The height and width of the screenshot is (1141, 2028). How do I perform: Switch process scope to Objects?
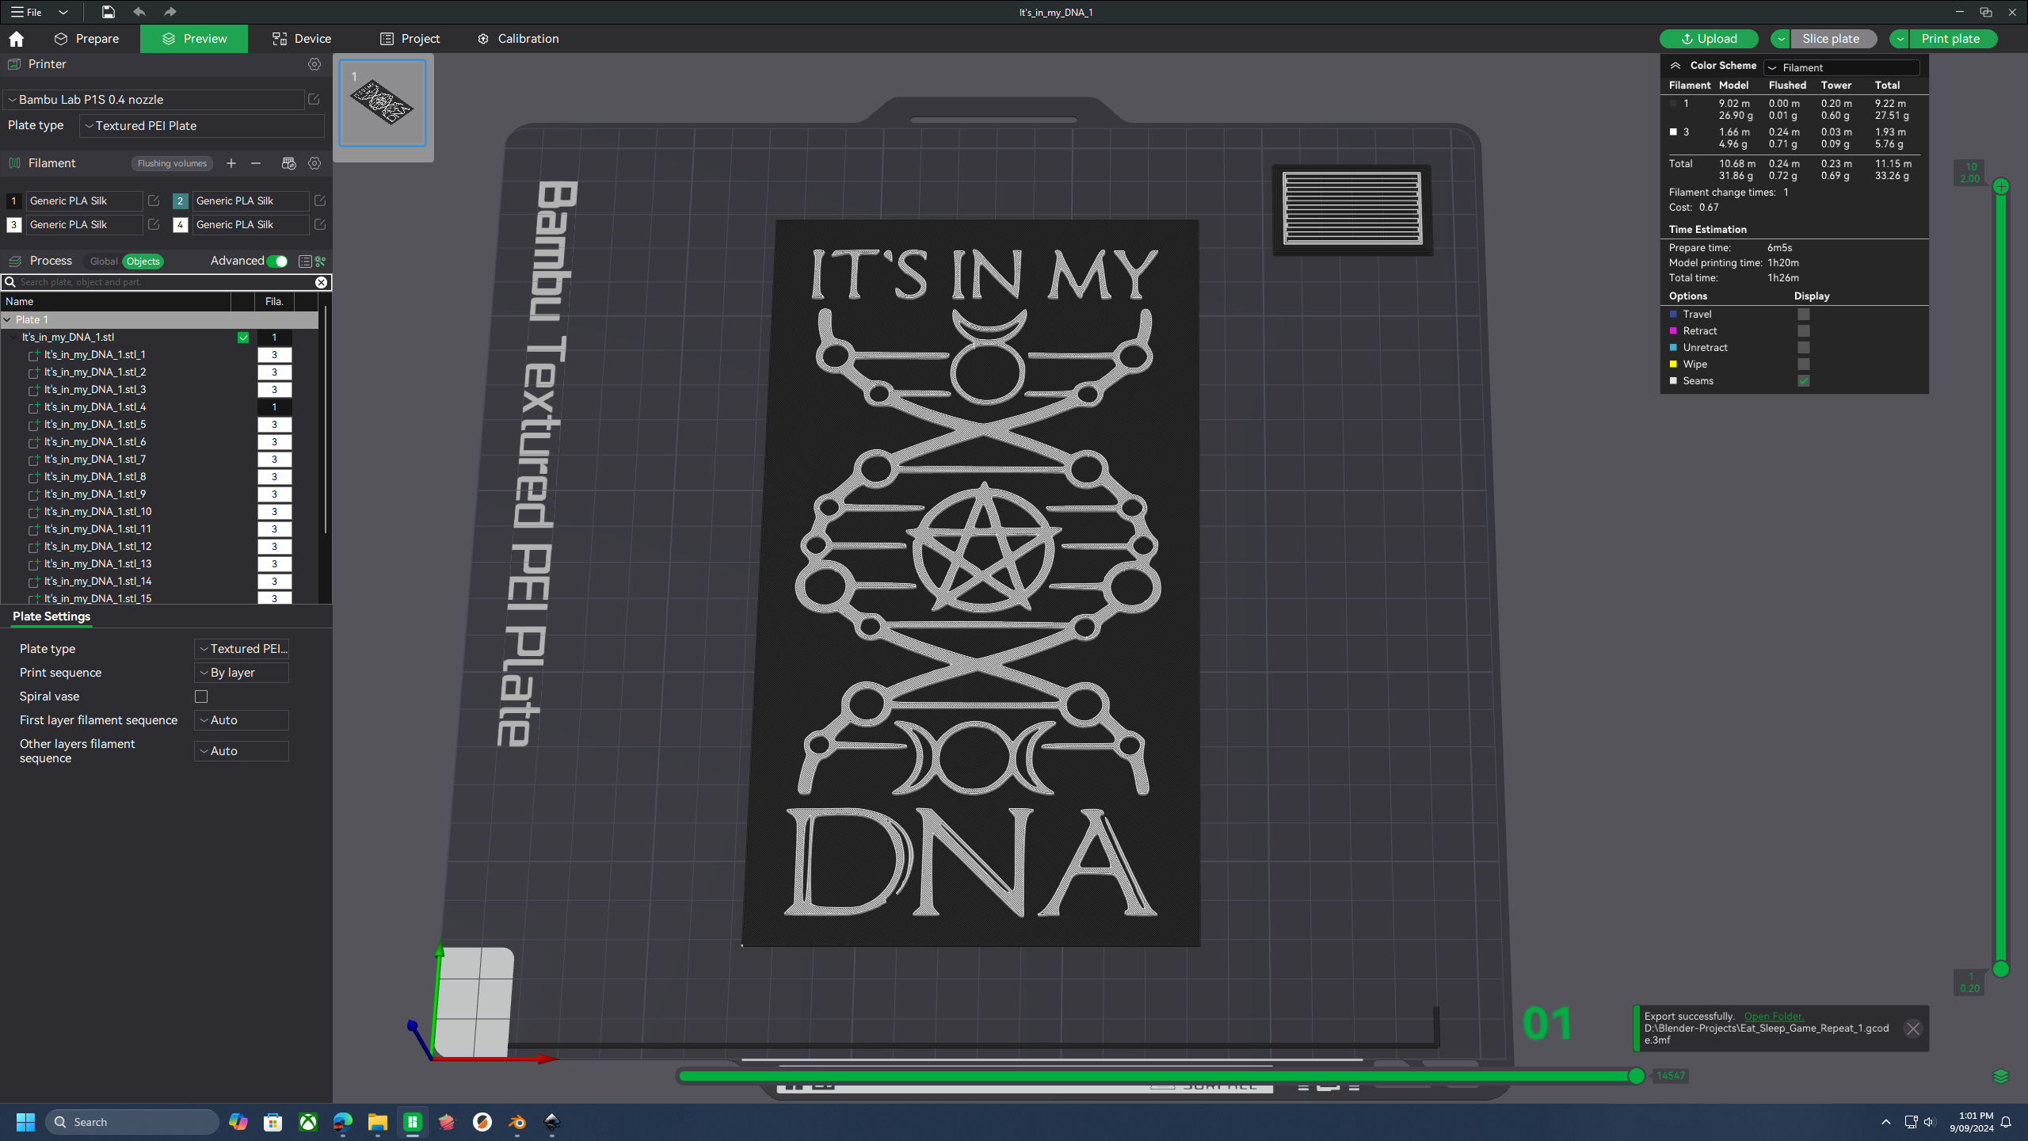click(x=143, y=261)
